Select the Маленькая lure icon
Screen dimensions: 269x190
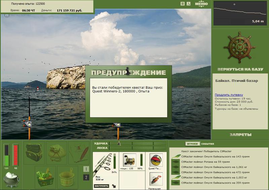(156, 179)
